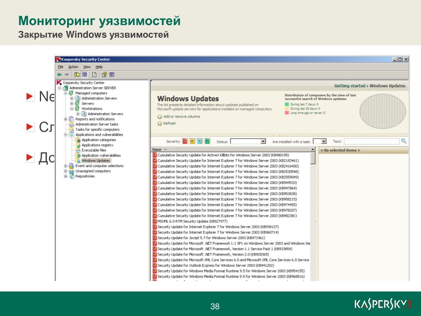The width and height of the screenshot is (421, 316).
Task: Click the magnifier search icon beside Text field
Action: tap(404, 141)
